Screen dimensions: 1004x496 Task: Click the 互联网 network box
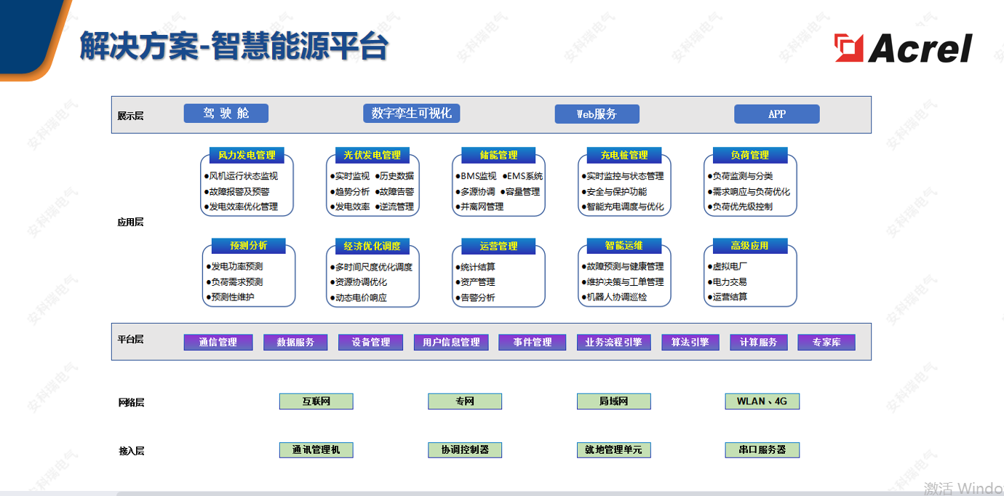(x=316, y=401)
